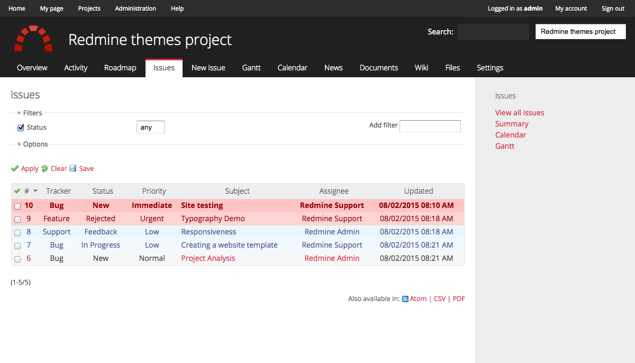Screen dimensions: 635x363
Task: Open Administration from the top menu
Action: [x=135, y=8]
